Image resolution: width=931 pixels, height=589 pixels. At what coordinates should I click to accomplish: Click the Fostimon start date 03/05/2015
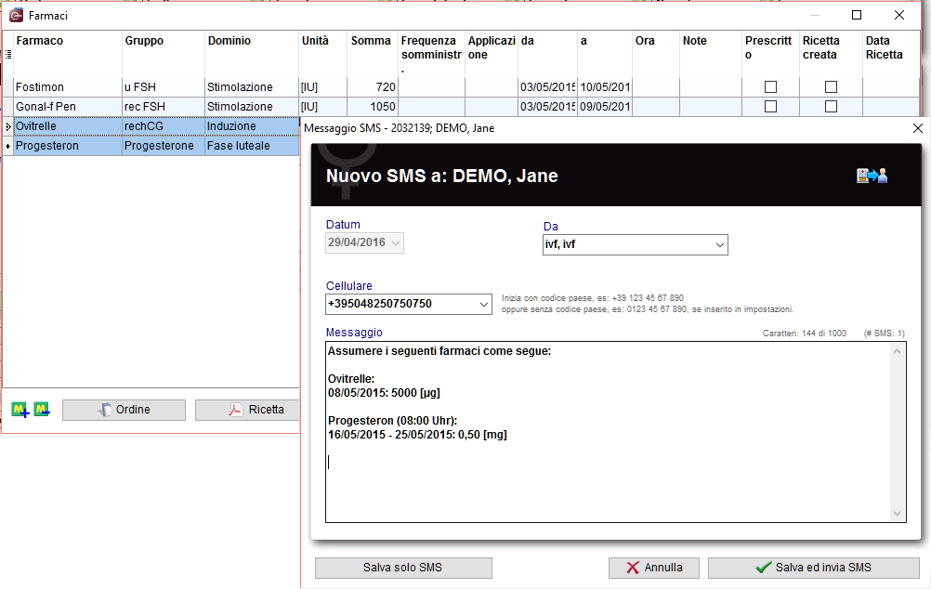tap(547, 86)
